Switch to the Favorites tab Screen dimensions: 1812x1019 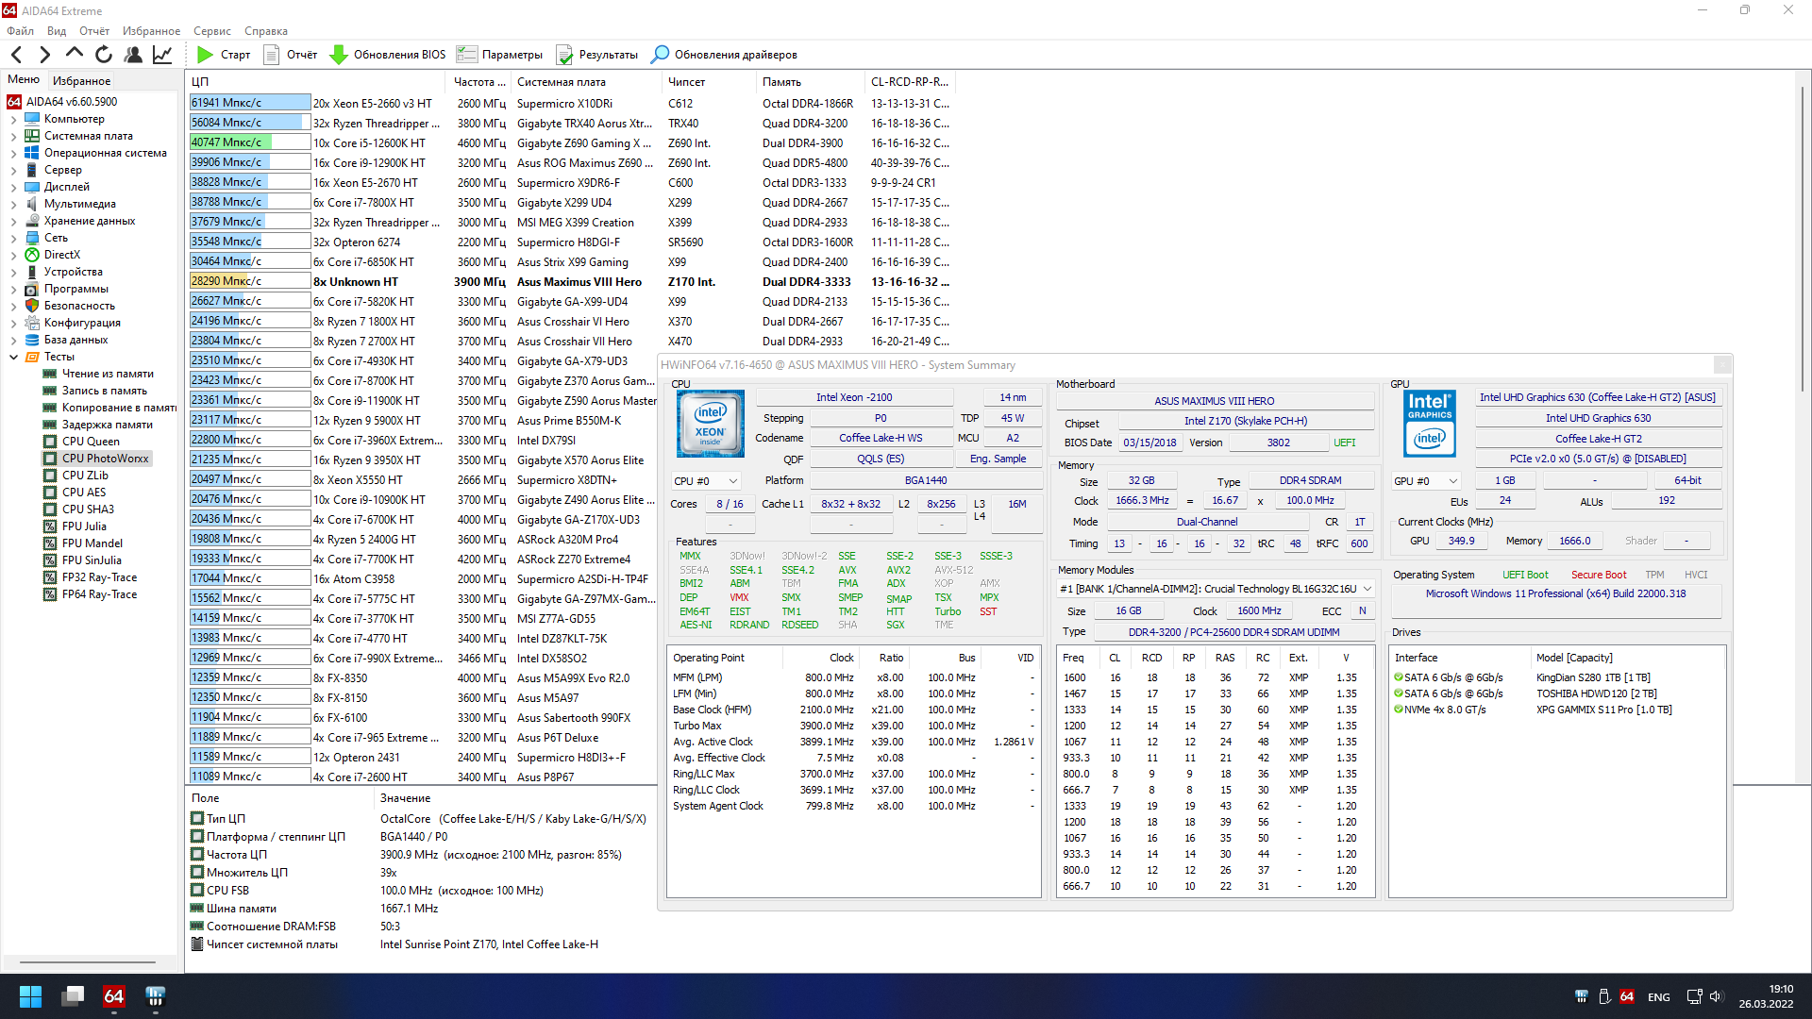(x=81, y=81)
